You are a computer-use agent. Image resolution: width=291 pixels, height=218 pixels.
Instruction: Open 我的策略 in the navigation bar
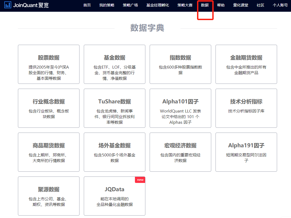tap(107, 5)
